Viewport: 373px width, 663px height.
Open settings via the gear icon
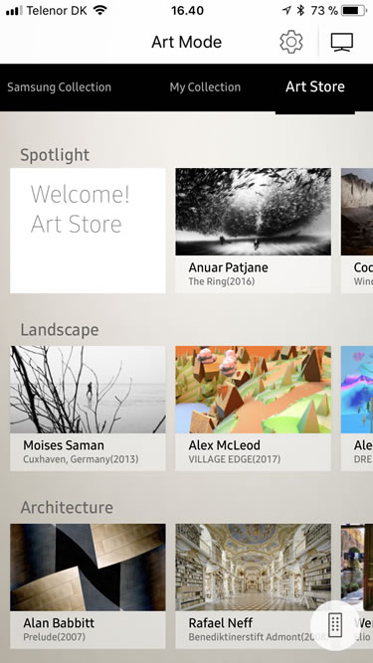(x=291, y=42)
